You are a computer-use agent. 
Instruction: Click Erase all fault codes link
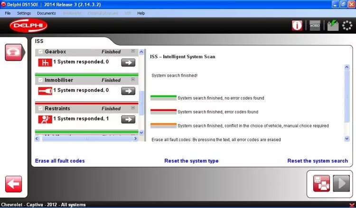(60, 161)
